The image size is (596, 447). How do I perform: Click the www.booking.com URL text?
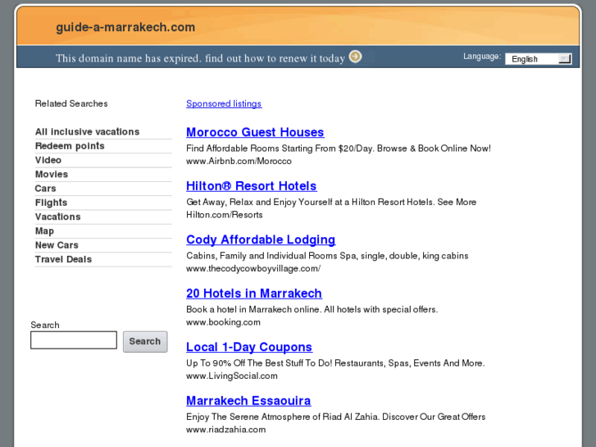[x=223, y=322]
